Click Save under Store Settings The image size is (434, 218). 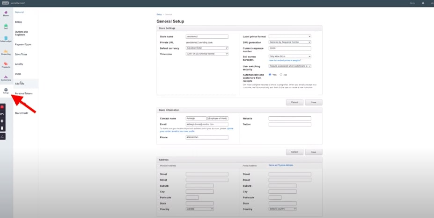pos(313,102)
